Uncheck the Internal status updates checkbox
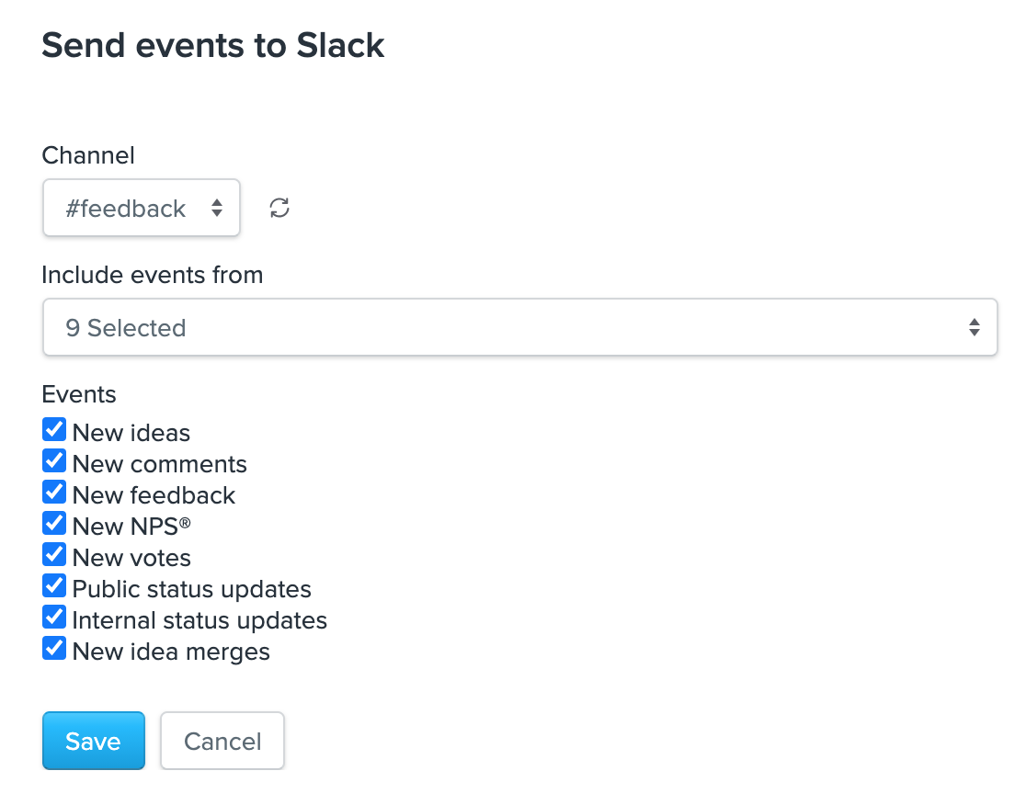1026x805 pixels. click(x=54, y=618)
